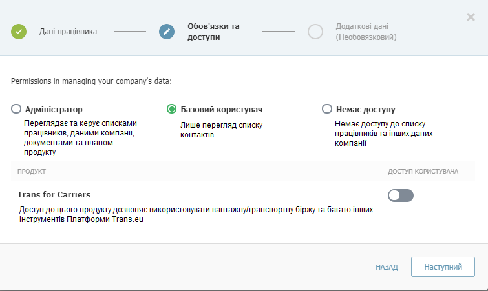
Task: Toggle Trans for Carriers user access
Action: (401, 196)
